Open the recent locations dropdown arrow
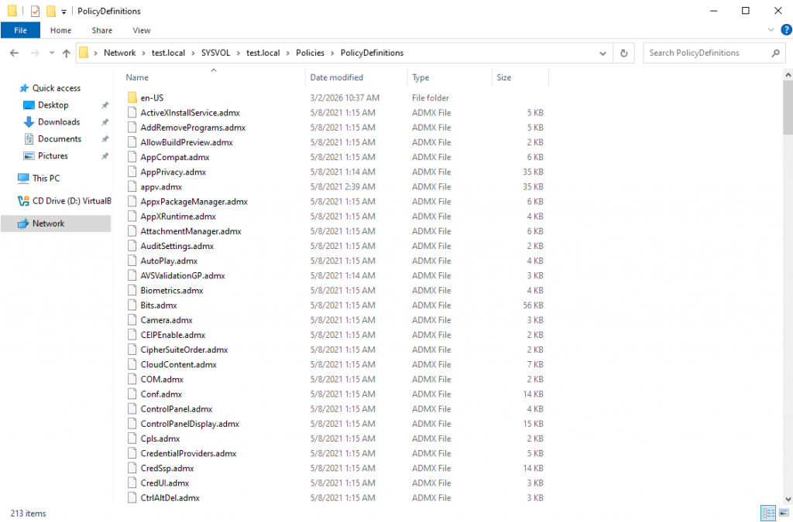793x522 pixels. [x=51, y=53]
